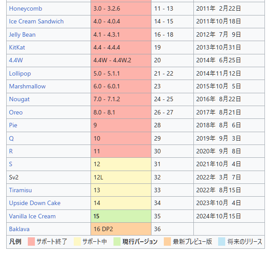272x255 pixels.
Task: Select the 12L version cell
Action: pos(121,177)
